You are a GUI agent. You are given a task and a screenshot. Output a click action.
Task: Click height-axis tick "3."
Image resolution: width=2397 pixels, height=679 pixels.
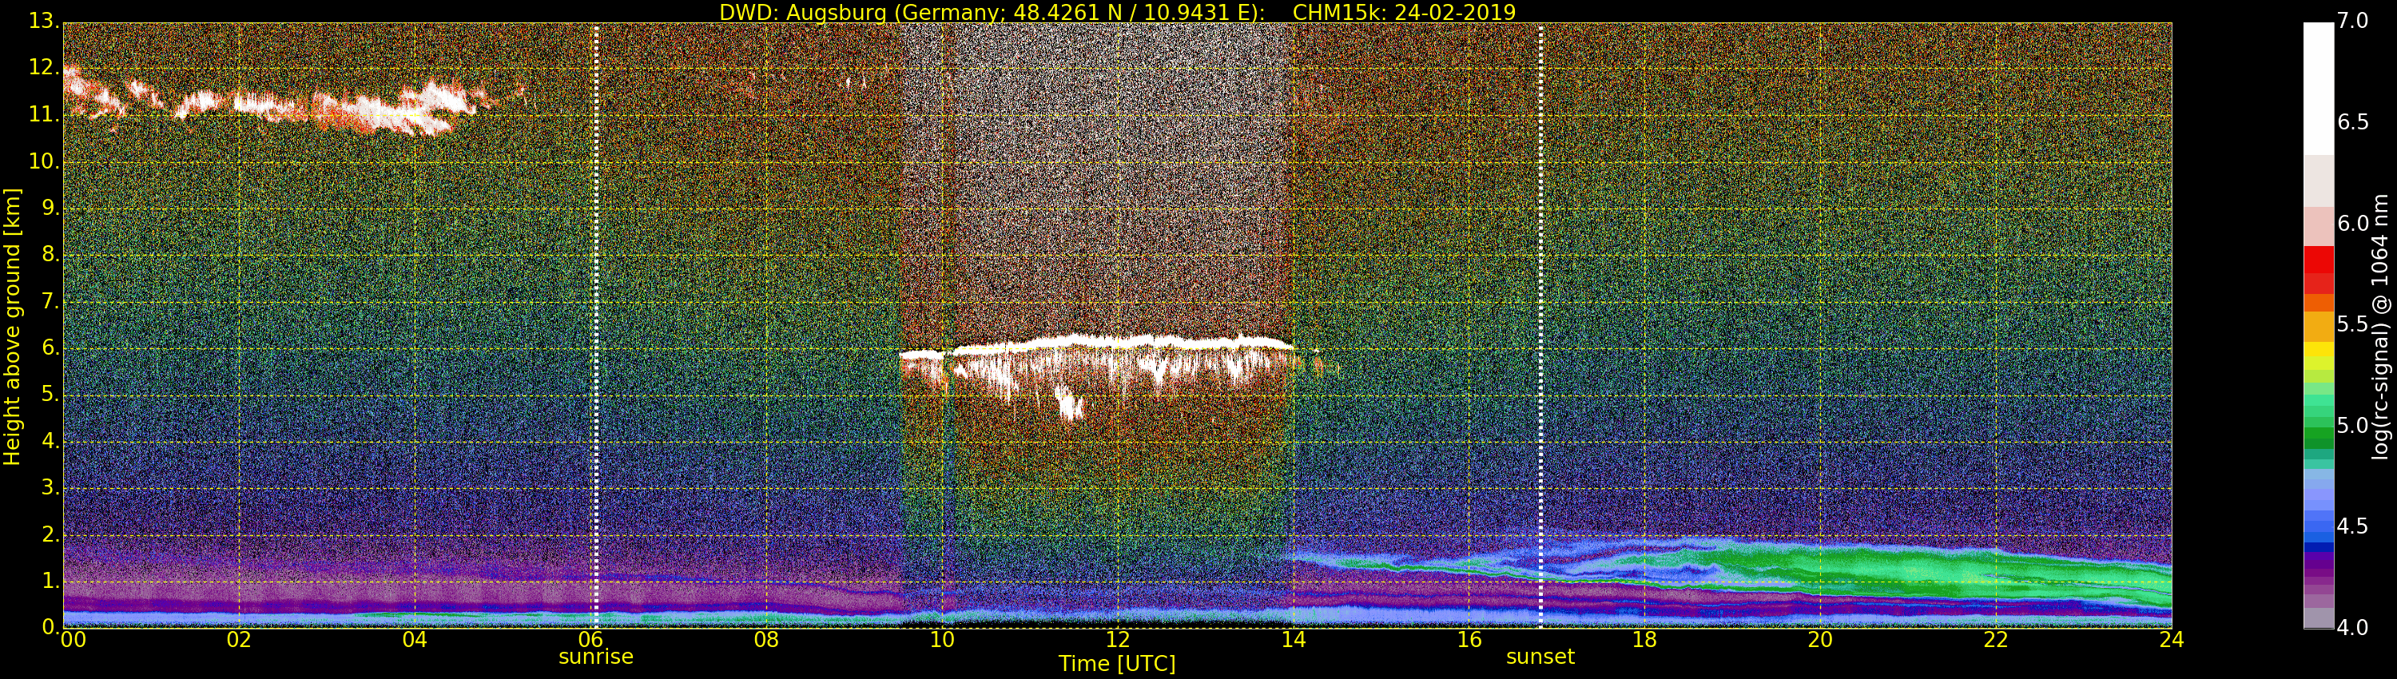pos(50,487)
